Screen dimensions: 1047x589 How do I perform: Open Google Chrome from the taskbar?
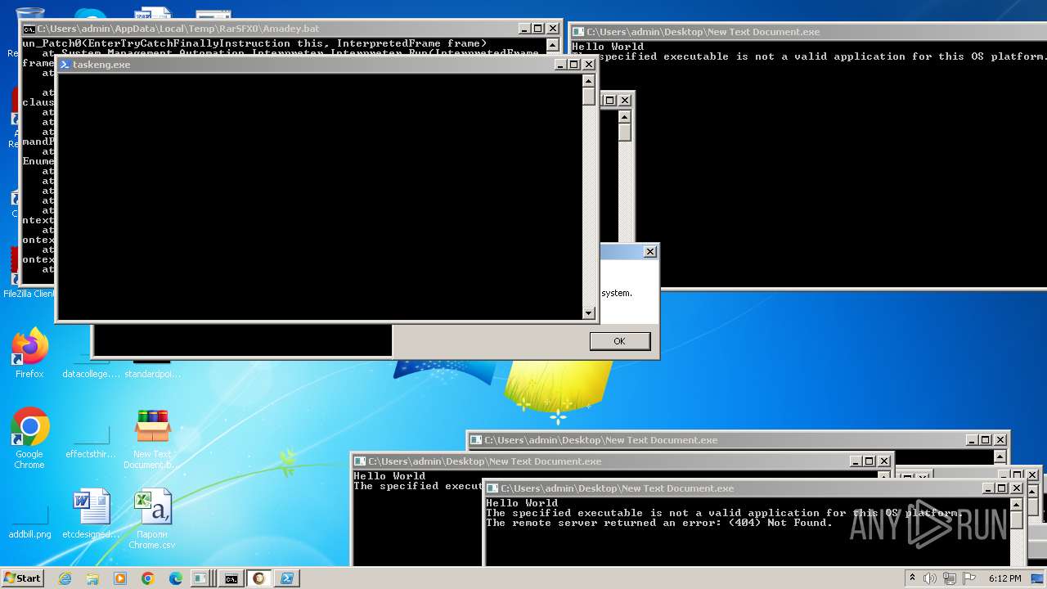click(148, 578)
